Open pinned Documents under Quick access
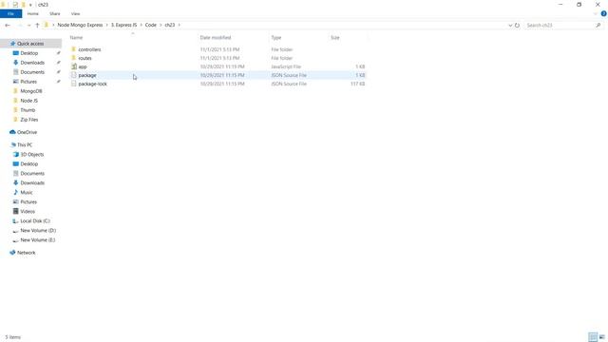The height and width of the screenshot is (342, 608). point(32,72)
